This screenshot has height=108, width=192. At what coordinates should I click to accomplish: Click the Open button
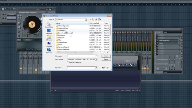[106, 56]
